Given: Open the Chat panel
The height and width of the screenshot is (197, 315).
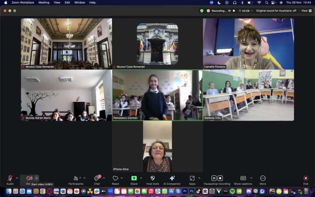Looking at the screenshot, I should tap(97, 179).
